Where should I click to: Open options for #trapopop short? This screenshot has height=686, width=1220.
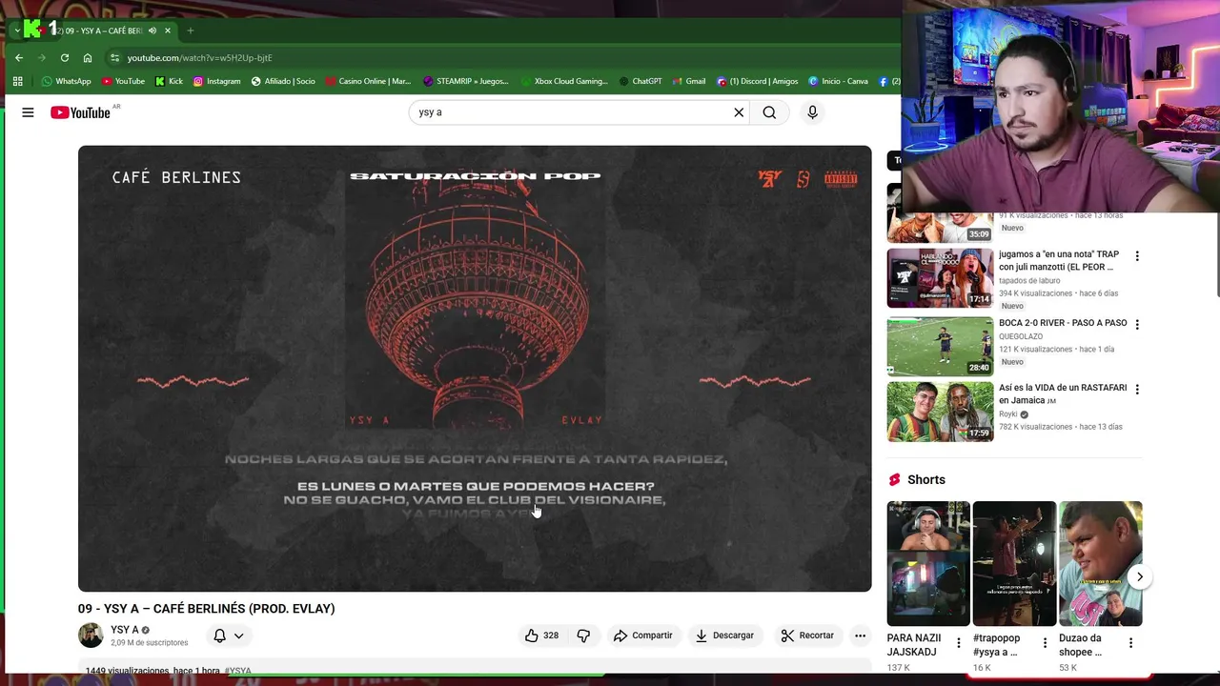[1045, 643]
